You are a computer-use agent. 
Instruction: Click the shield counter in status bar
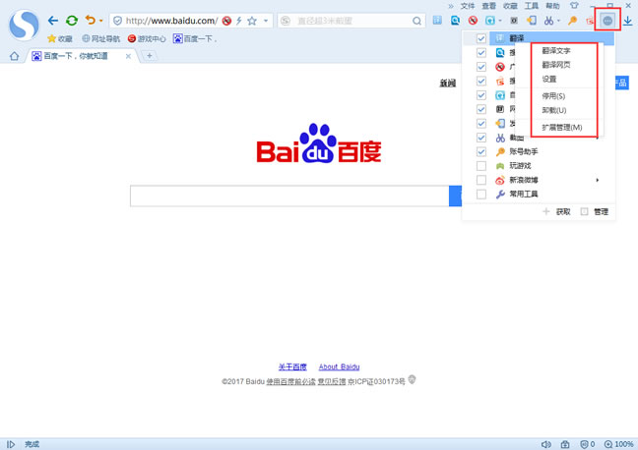coord(588,444)
